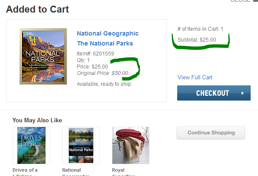
Task: Click the Subtotal $25.00 text
Action: coord(197,40)
